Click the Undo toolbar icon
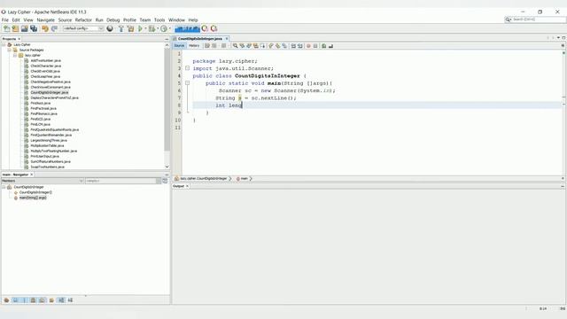567x319 pixels. point(45,28)
